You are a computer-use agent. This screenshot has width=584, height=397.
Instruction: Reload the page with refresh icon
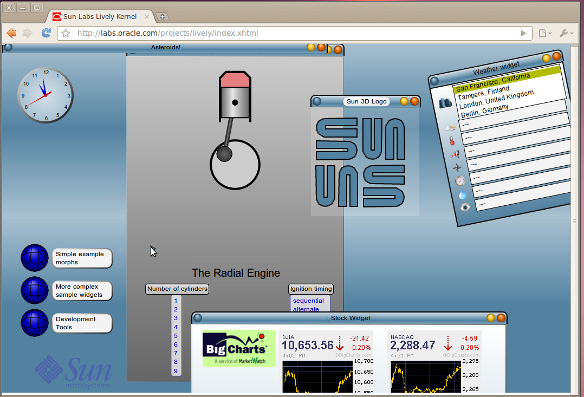[46, 33]
